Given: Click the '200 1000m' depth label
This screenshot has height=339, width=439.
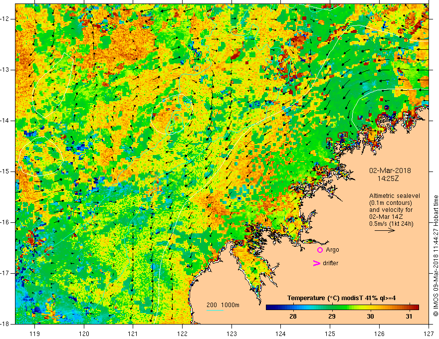Looking at the screenshot, I should click(x=223, y=305).
